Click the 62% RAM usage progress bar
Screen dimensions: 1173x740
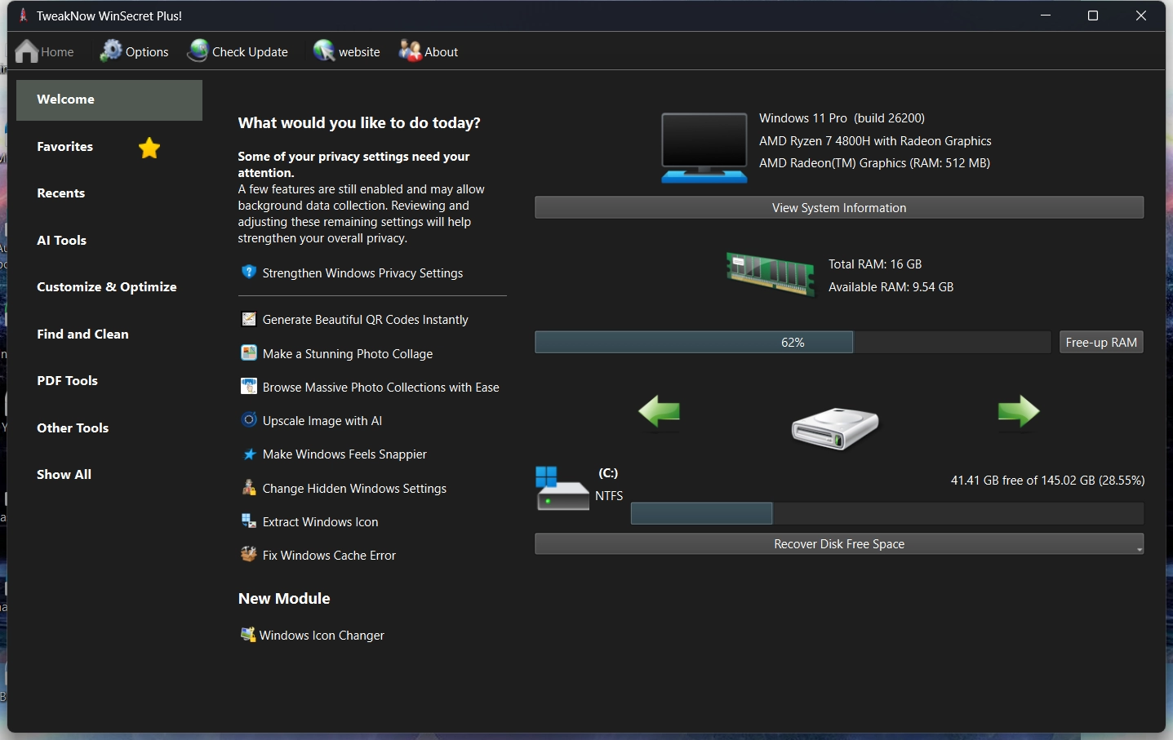coord(792,343)
